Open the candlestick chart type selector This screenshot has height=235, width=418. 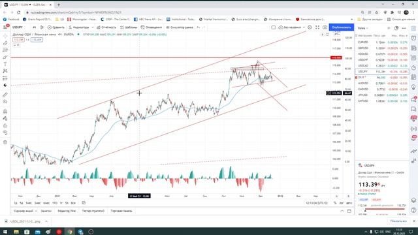tap(42, 27)
